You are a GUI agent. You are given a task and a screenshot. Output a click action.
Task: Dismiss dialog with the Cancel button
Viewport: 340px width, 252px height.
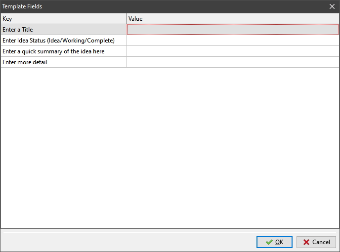[x=316, y=242]
